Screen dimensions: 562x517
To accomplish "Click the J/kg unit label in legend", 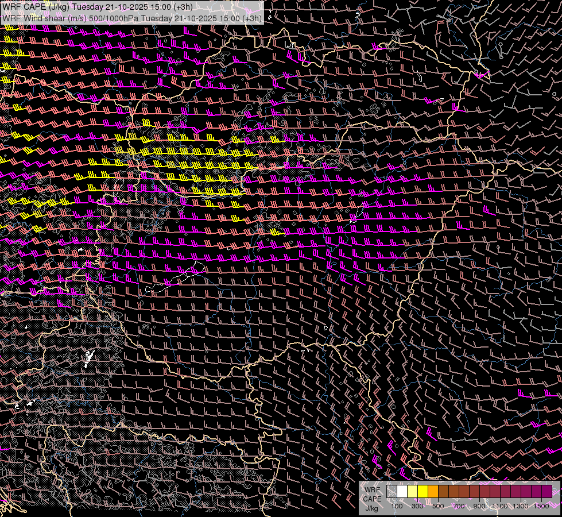I will 371,508.
